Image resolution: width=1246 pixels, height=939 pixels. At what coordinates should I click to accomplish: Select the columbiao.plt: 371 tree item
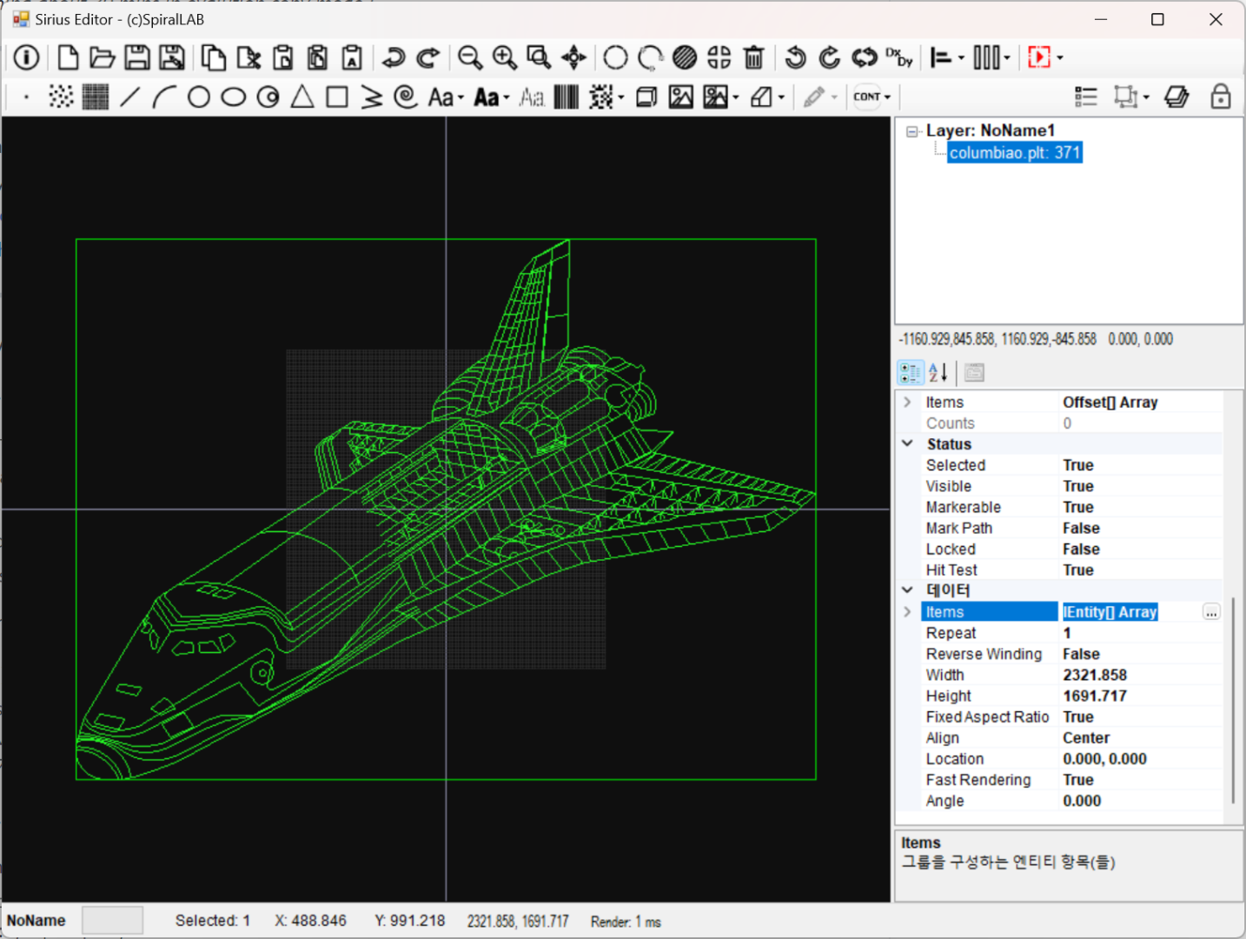(x=1015, y=153)
